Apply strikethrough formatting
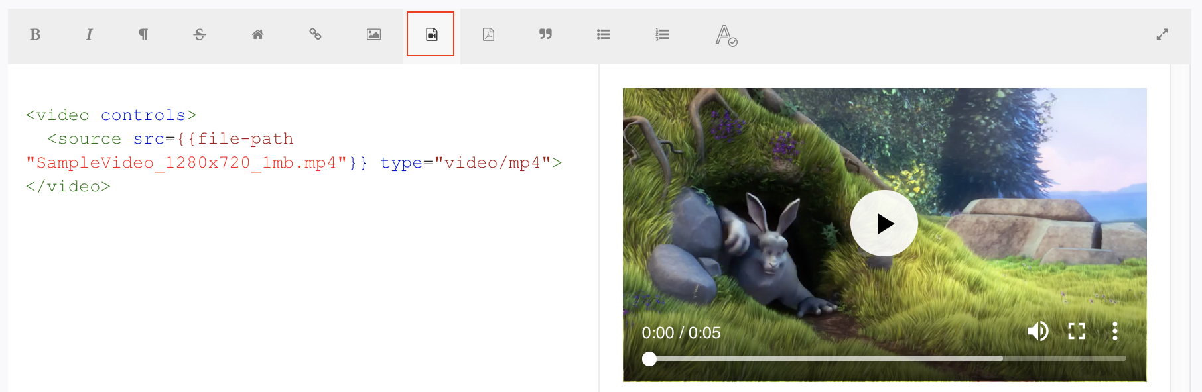 click(x=200, y=34)
